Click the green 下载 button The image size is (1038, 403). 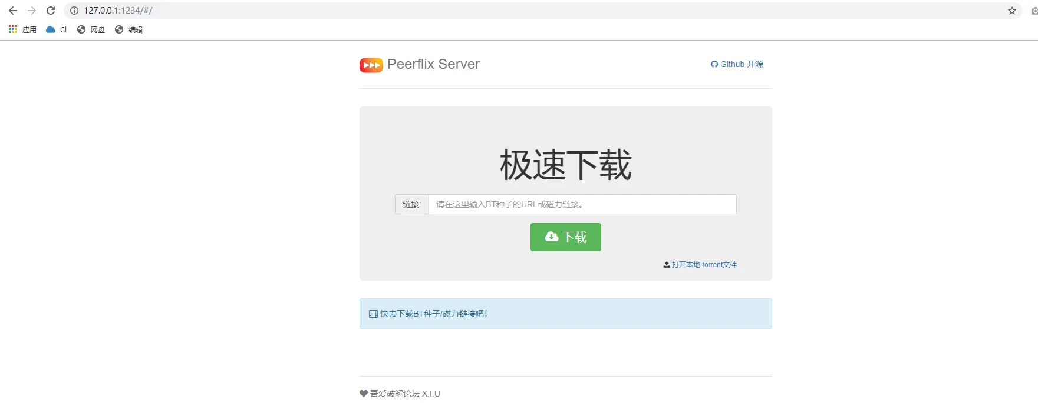point(566,237)
